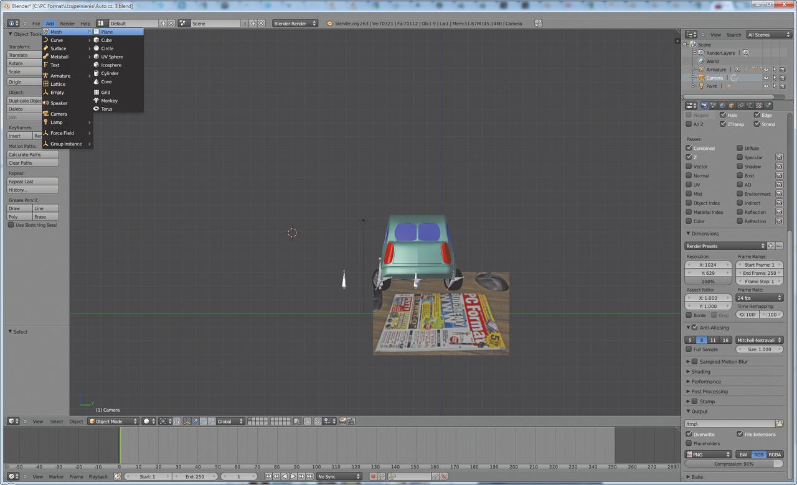Open the Object properties tab icon

(x=732, y=106)
